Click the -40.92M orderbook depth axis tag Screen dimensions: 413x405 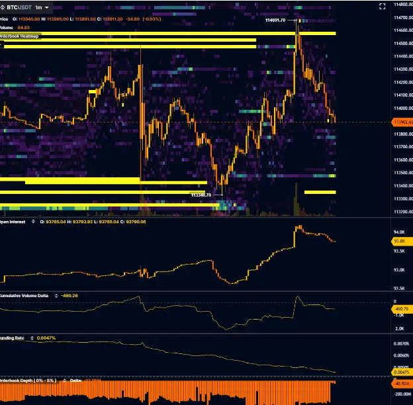tap(402, 384)
